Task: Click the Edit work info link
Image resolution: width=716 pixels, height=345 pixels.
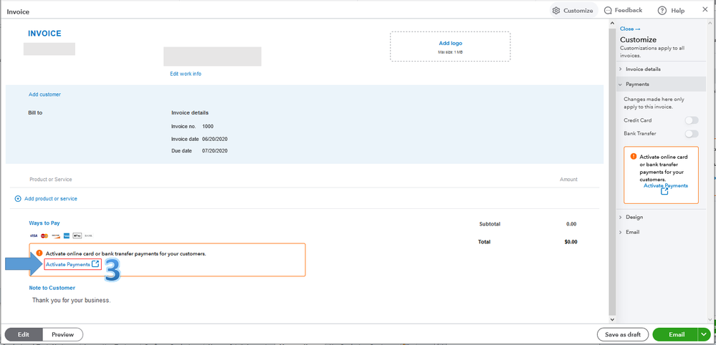Action: (x=186, y=74)
